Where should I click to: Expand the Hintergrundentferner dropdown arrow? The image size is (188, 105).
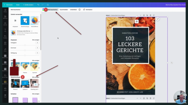tap(32, 31)
